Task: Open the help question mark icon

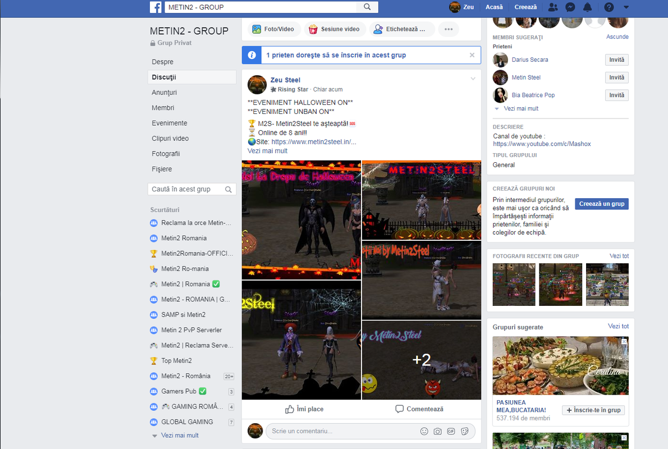Action: (x=609, y=7)
